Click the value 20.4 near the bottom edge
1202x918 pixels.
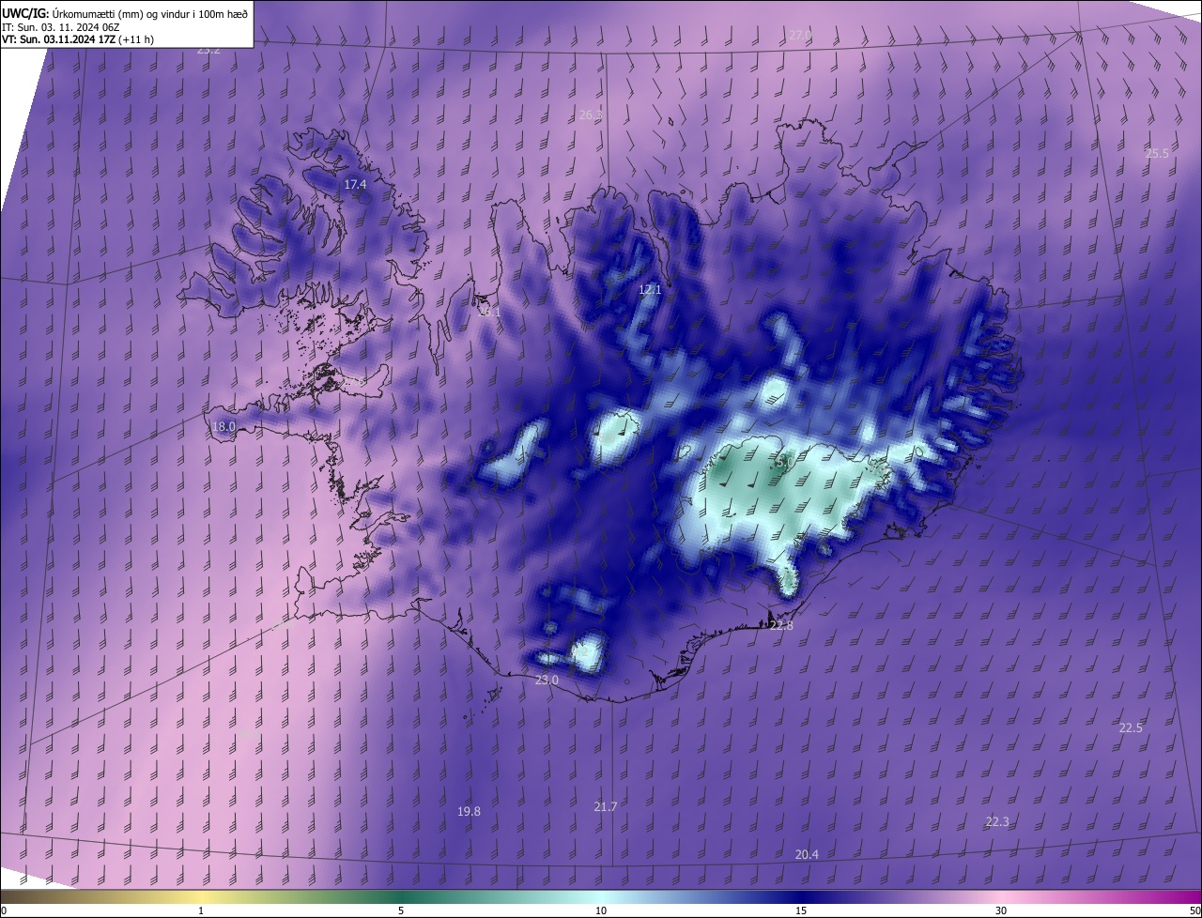[807, 854]
